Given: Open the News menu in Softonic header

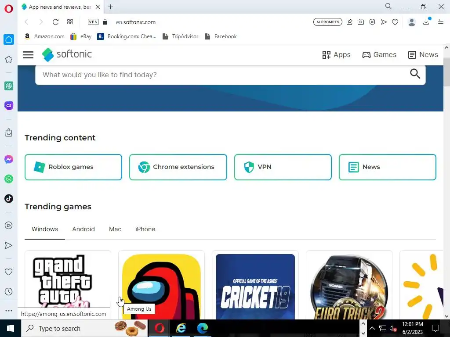Looking at the screenshot, I should (x=423, y=55).
